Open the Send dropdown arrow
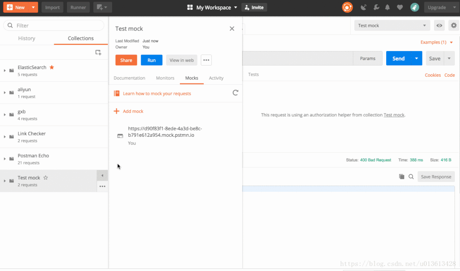The width and height of the screenshot is (460, 271). click(417, 58)
